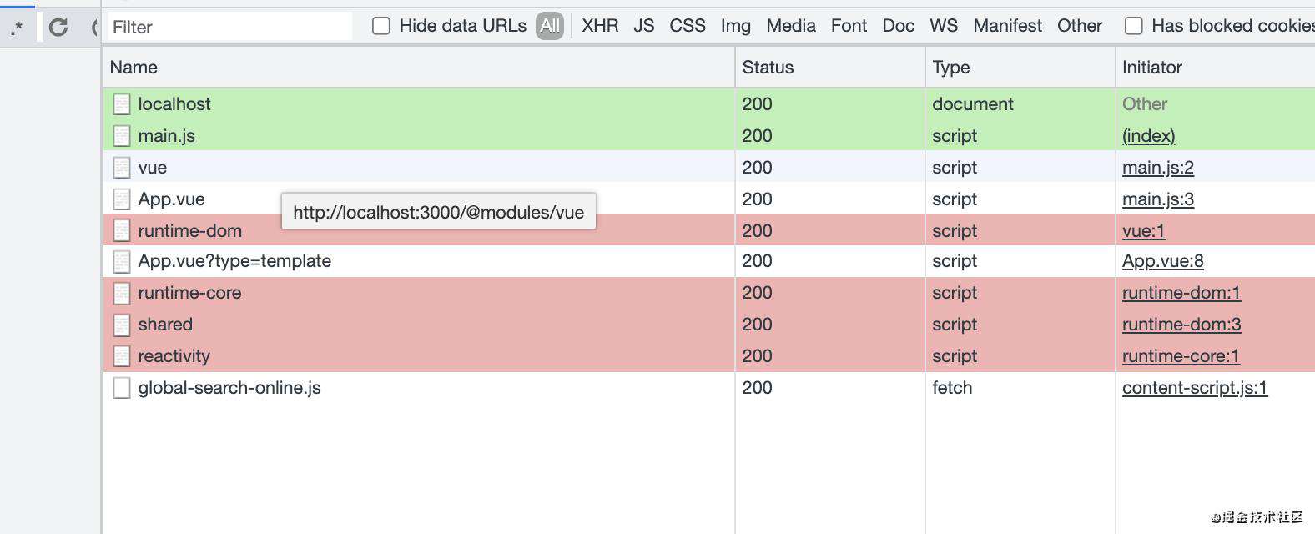Focus the Filter text field
Screen dimensions: 1315x534
pyautogui.click(x=229, y=27)
